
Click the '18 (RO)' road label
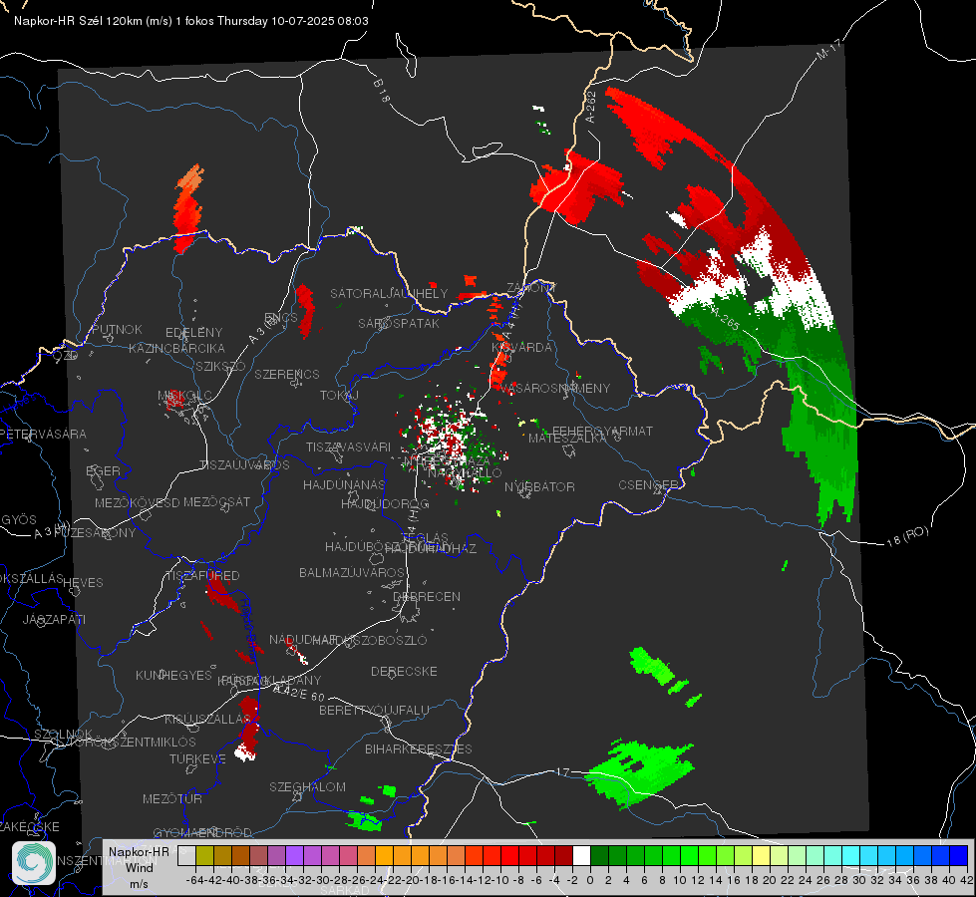(907, 536)
